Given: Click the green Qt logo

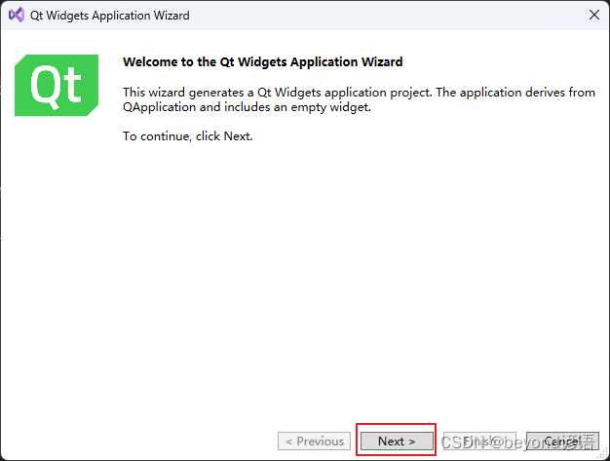Looking at the screenshot, I should (57, 85).
